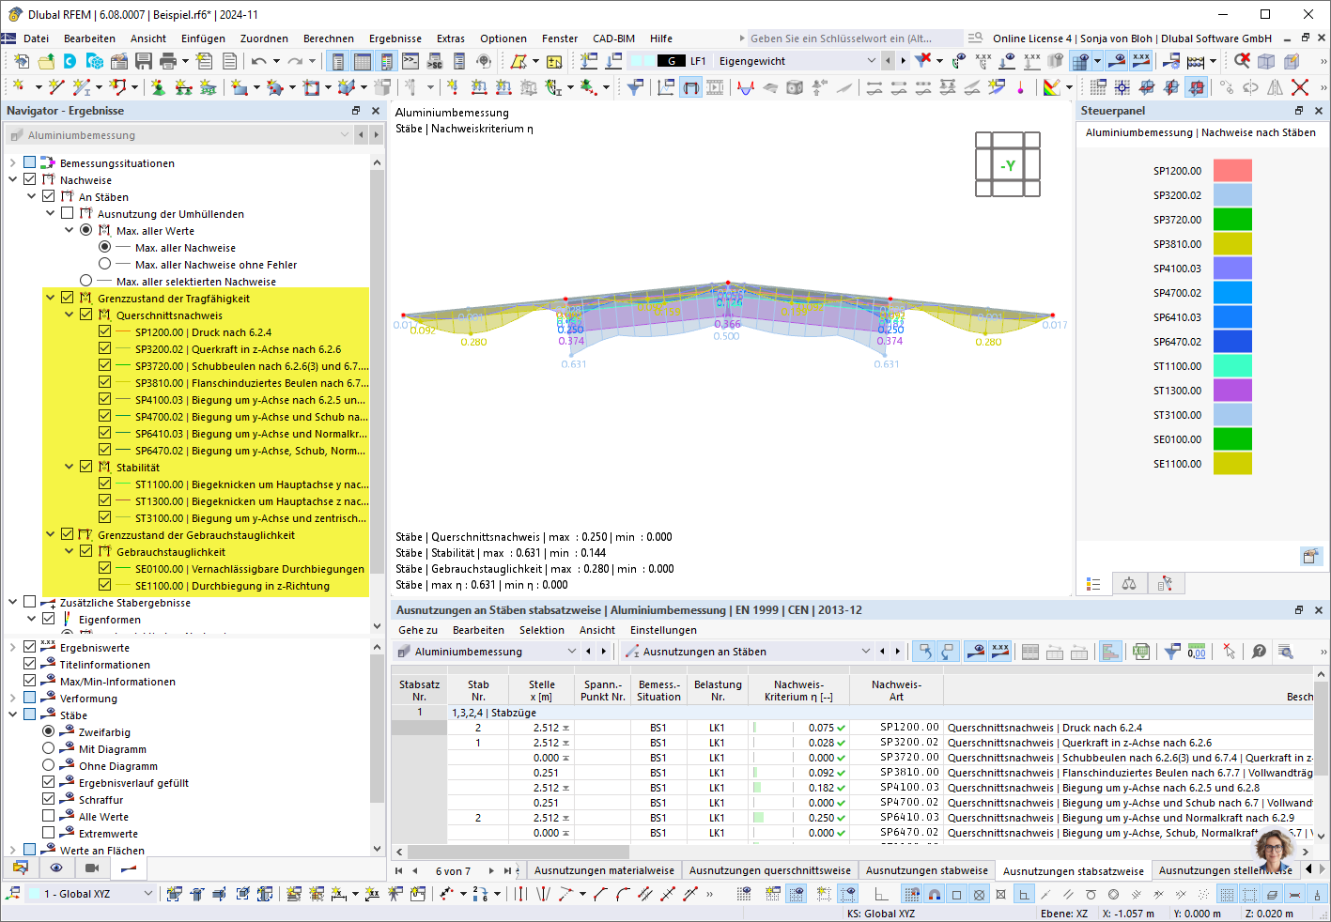The width and height of the screenshot is (1331, 922).
Task: Click the deformation curve icon
Action: tap(746, 87)
